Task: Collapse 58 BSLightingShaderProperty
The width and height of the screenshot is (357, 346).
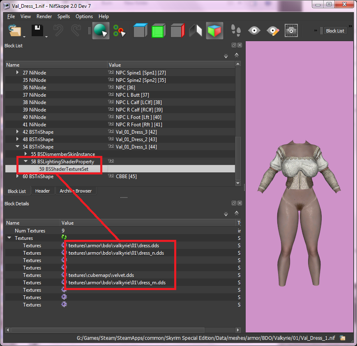Action: [x=26, y=161]
